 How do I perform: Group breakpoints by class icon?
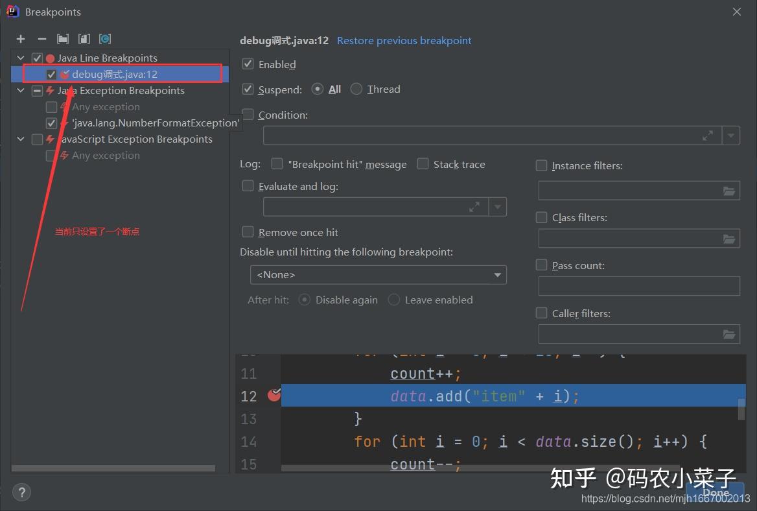click(104, 38)
